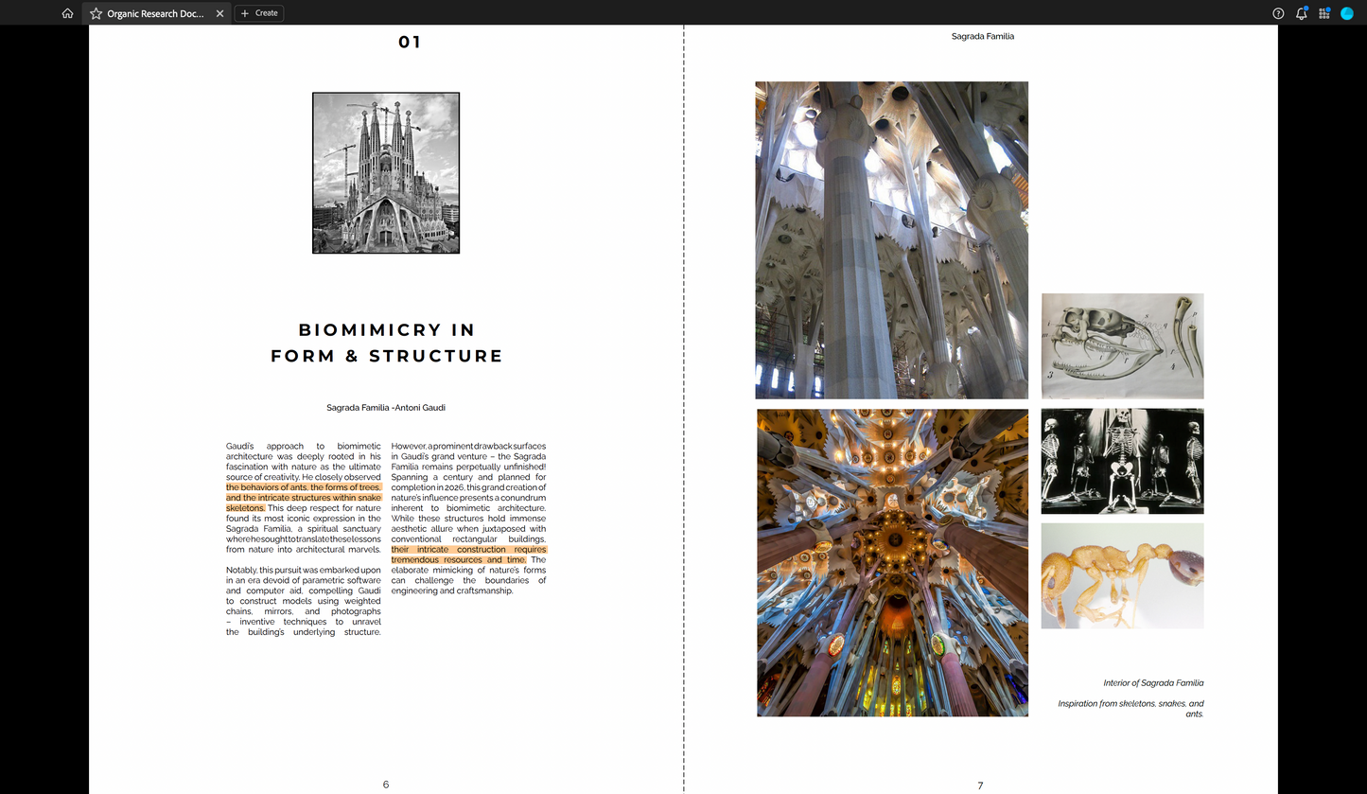The height and width of the screenshot is (794, 1367).
Task: Click the ant photograph
Action: coord(1121,575)
